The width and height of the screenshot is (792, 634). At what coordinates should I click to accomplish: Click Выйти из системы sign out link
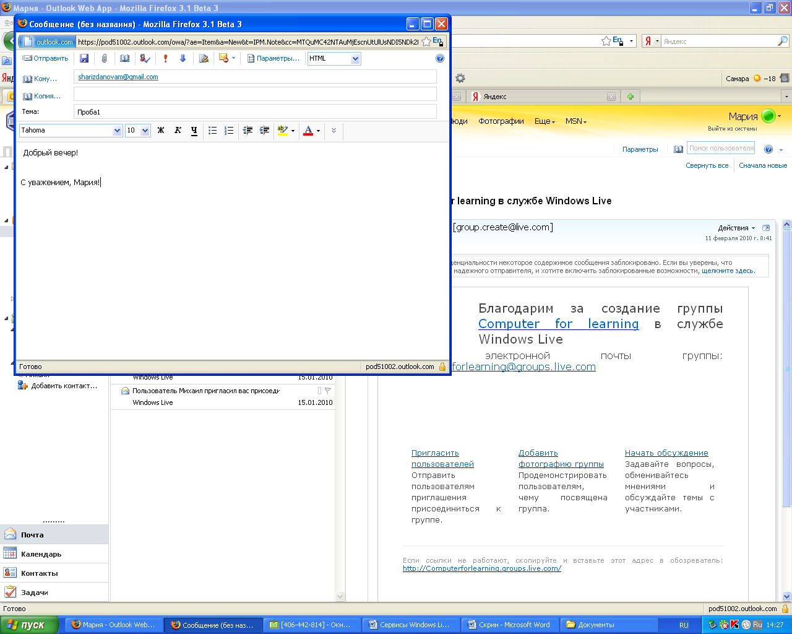click(733, 129)
